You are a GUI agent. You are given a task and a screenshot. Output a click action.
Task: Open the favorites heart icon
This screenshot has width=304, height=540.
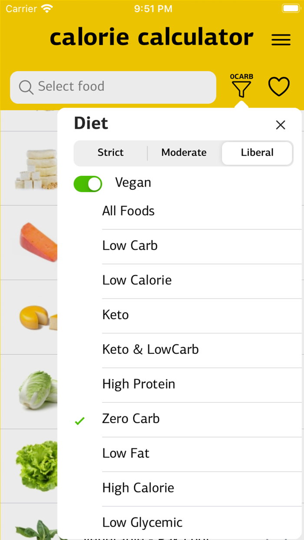pos(279,86)
